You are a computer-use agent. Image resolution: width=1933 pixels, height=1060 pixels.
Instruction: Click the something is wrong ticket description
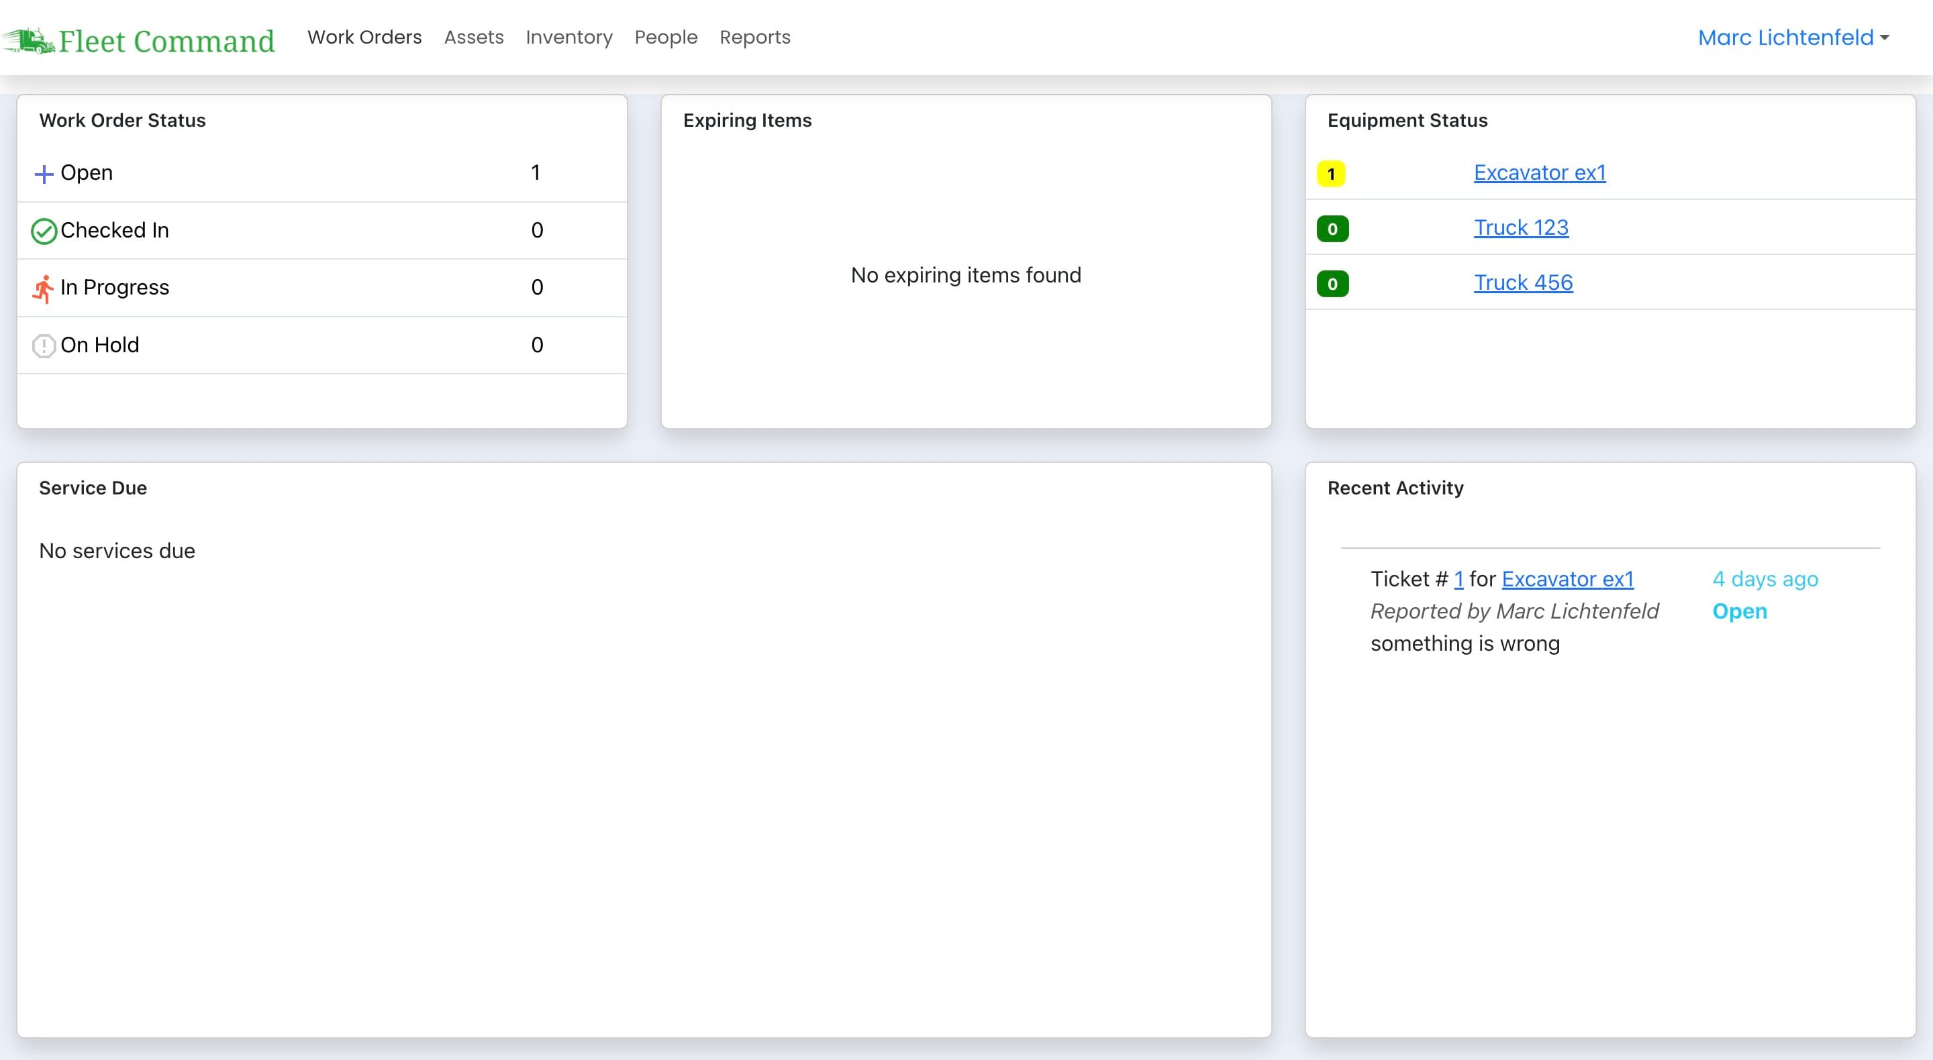1465,643
